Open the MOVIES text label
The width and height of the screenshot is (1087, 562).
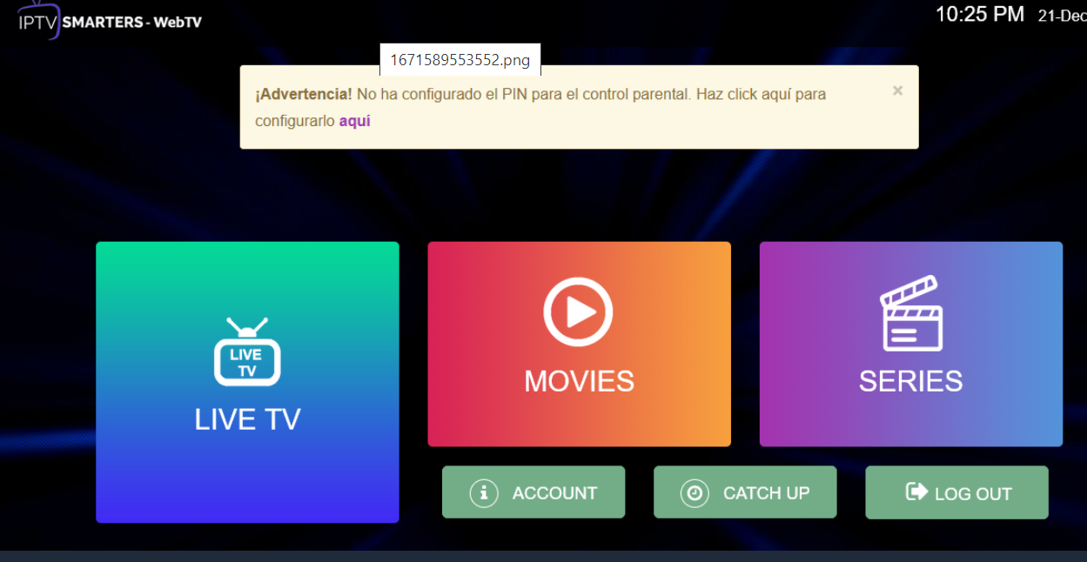[579, 381]
